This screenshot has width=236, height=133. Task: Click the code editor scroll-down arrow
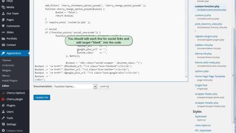coord(186,77)
